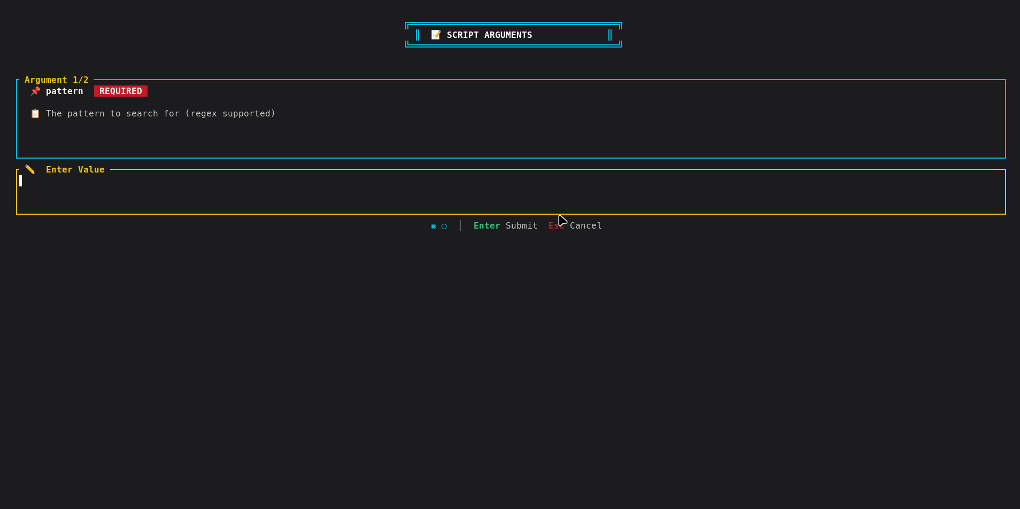Click the regex supported description text
1020x509 pixels.
(160, 114)
